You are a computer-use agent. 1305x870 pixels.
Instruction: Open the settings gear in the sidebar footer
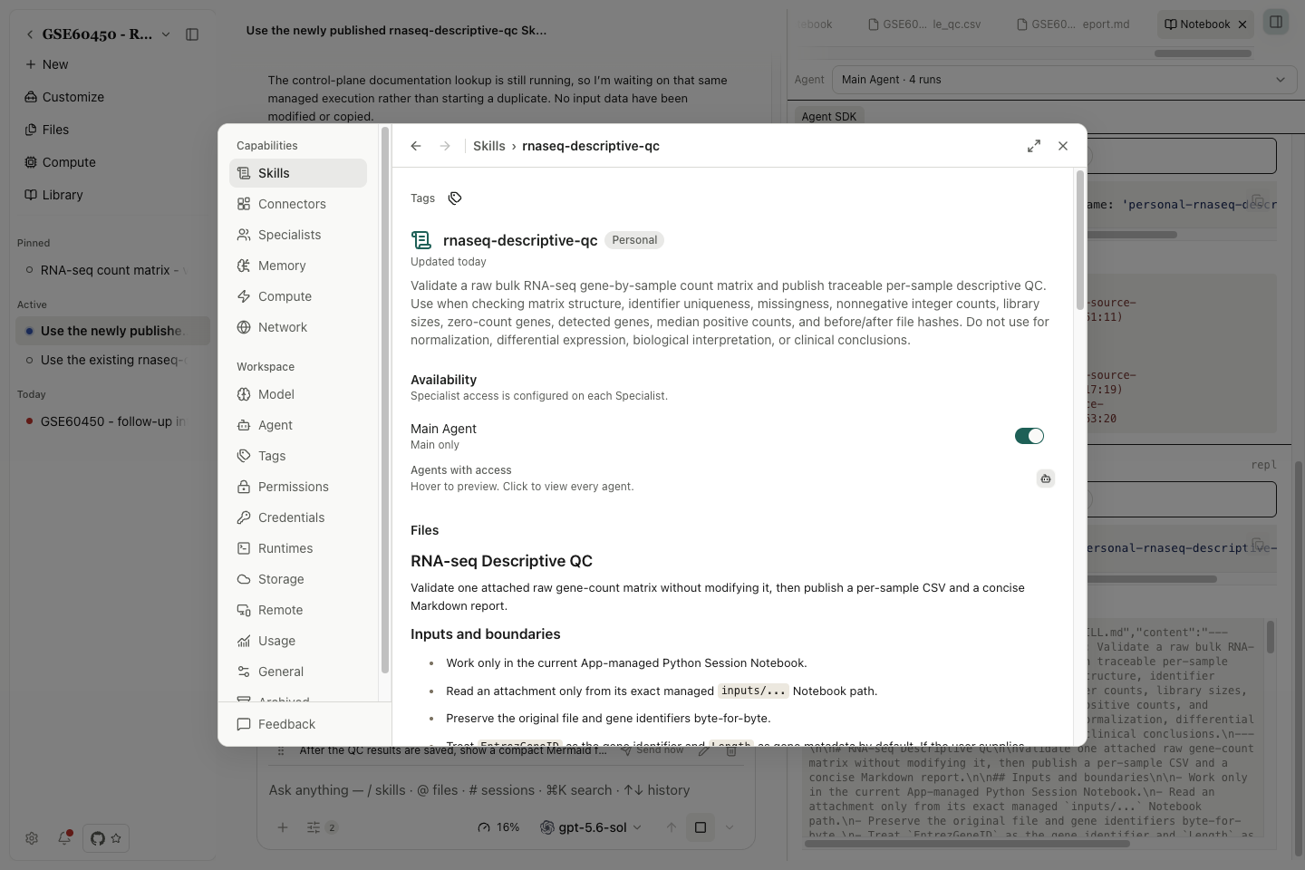point(32,838)
